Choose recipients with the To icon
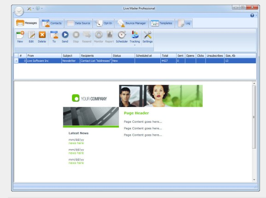 [x=54, y=37]
